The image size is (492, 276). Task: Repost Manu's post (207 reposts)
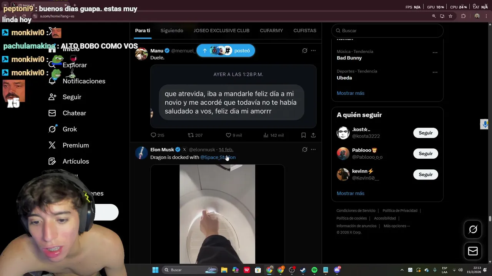point(195,135)
